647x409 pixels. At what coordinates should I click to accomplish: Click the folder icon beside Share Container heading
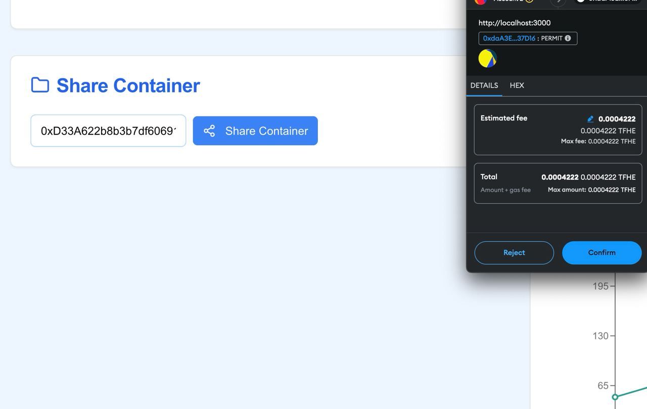(40, 85)
